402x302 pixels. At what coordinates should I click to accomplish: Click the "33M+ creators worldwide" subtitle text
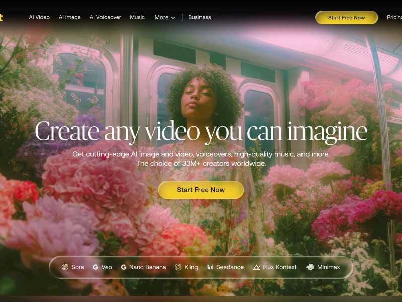201,164
